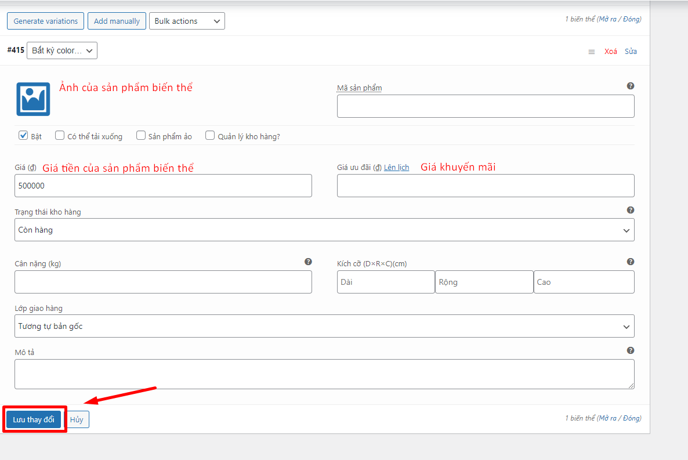Click the Xoá link to remove variation

tap(610, 52)
